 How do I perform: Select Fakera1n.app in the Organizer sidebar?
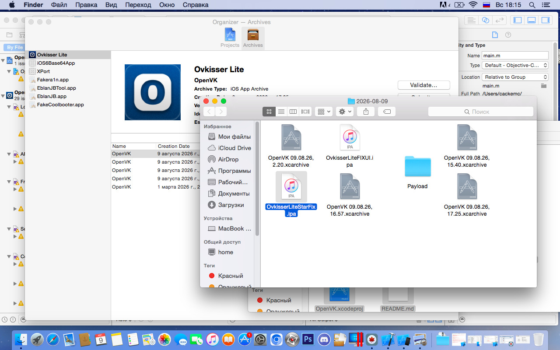tap(68, 80)
